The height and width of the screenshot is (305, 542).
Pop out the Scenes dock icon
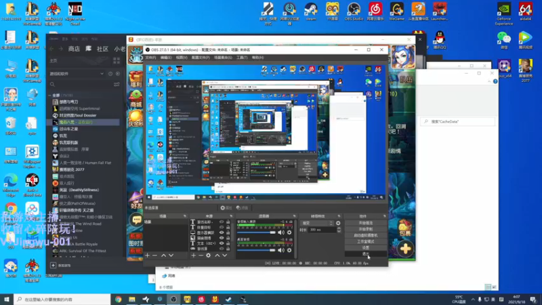click(x=184, y=216)
